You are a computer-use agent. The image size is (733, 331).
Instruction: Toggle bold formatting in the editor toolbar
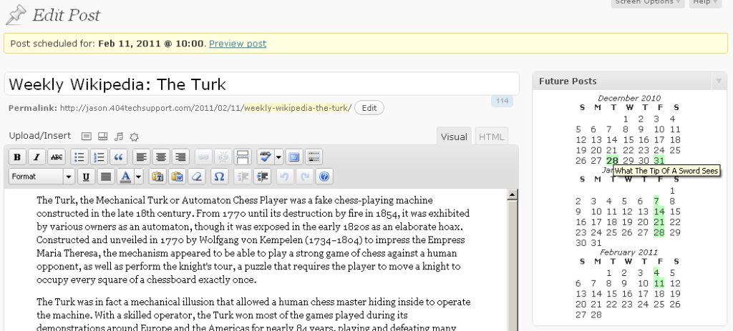(x=17, y=157)
